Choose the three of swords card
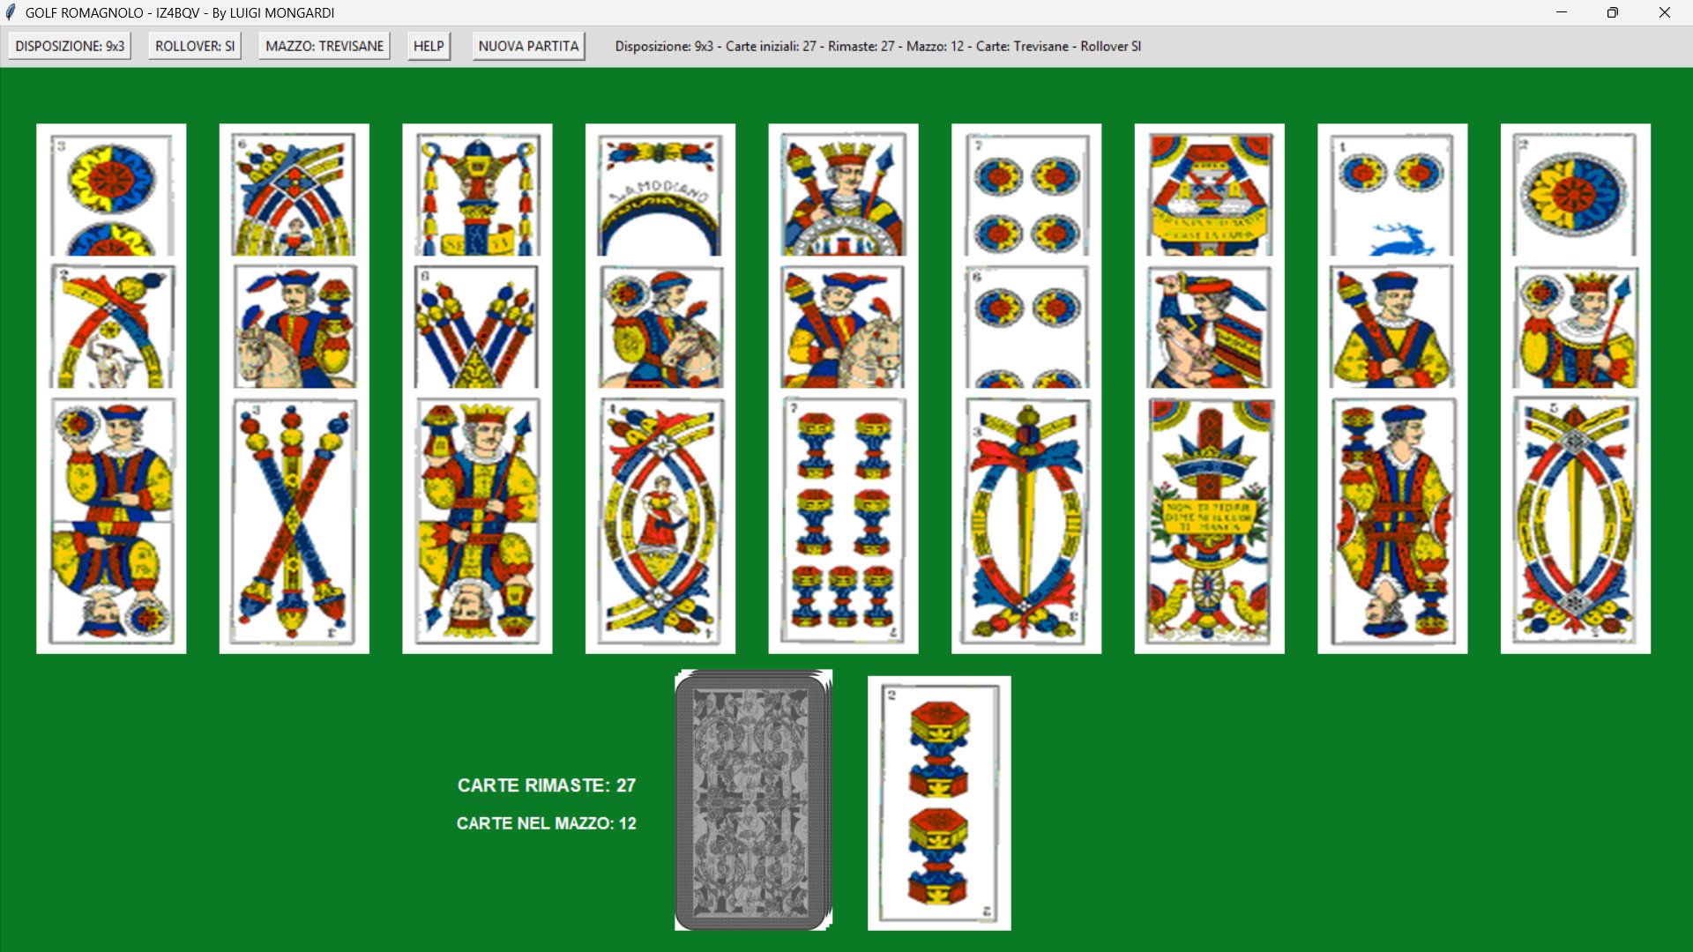This screenshot has height=952, width=1693. coord(1026,523)
